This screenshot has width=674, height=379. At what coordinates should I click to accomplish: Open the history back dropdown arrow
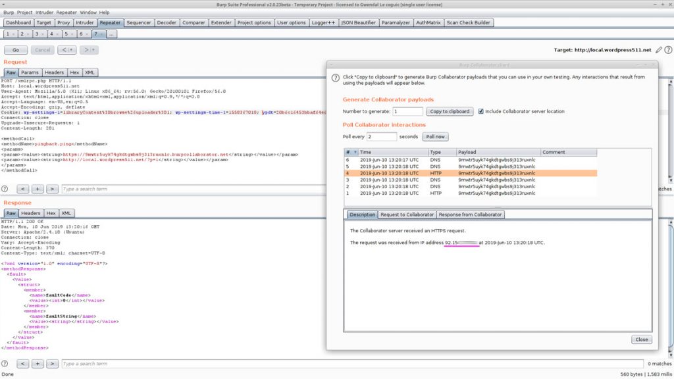tap(71, 50)
